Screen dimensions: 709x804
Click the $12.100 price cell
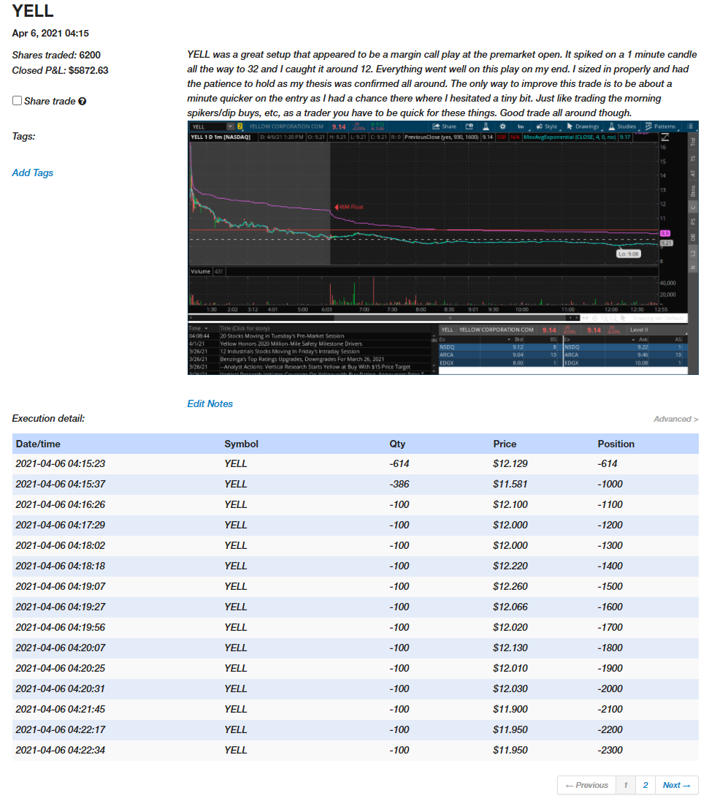click(x=510, y=504)
